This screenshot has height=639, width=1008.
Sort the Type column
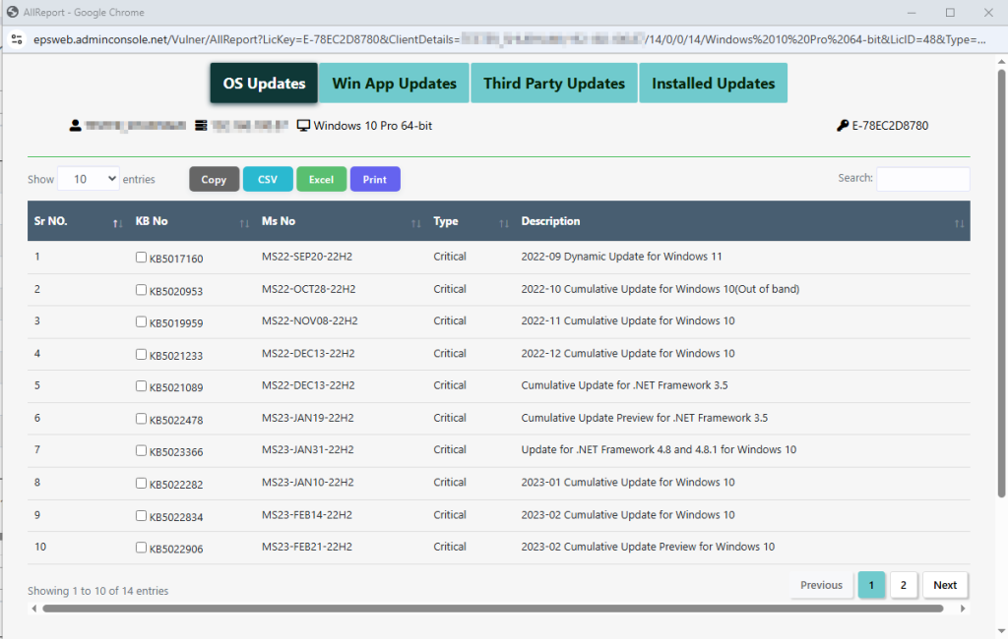click(503, 224)
